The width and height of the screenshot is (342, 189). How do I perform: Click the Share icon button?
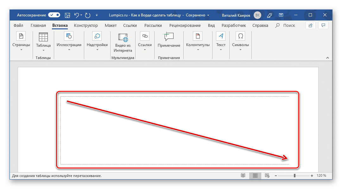[311, 26]
